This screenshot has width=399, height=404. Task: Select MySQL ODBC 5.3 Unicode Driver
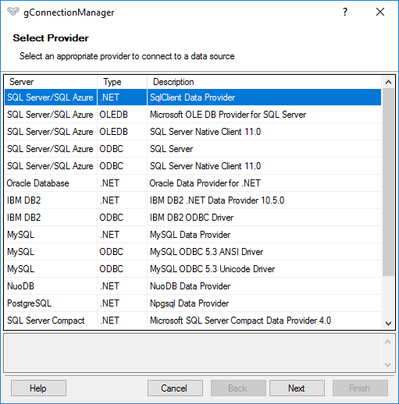[193, 269]
